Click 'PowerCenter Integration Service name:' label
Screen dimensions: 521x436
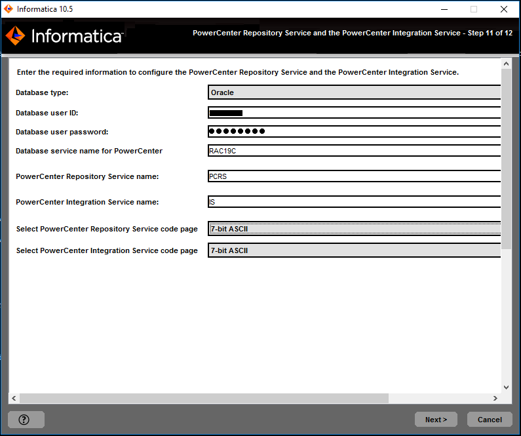[x=87, y=202]
